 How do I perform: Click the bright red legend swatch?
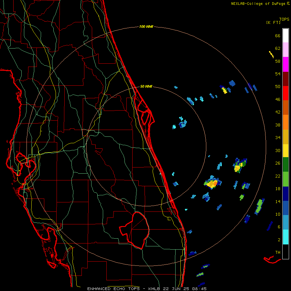click(286, 93)
